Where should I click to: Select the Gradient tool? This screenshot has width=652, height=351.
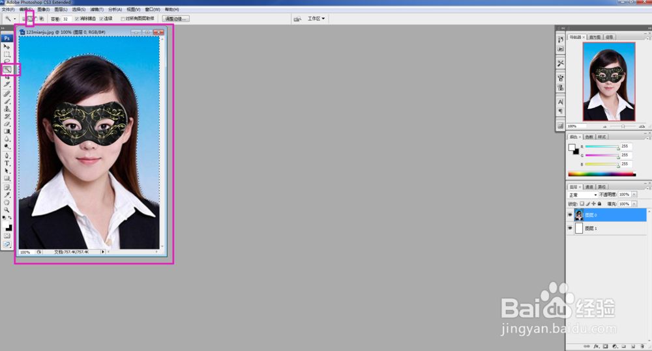[7, 132]
